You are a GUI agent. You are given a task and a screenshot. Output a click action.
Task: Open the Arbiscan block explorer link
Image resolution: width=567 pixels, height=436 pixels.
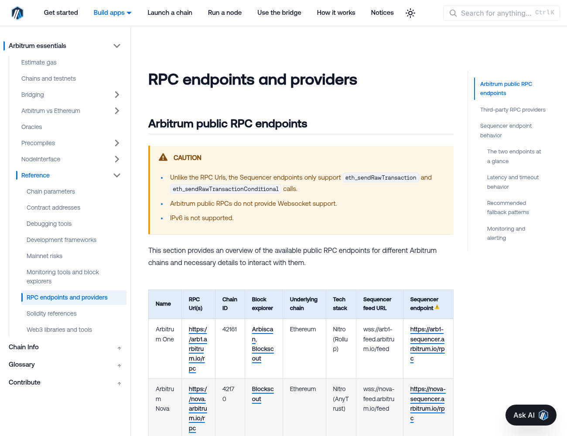click(x=262, y=334)
